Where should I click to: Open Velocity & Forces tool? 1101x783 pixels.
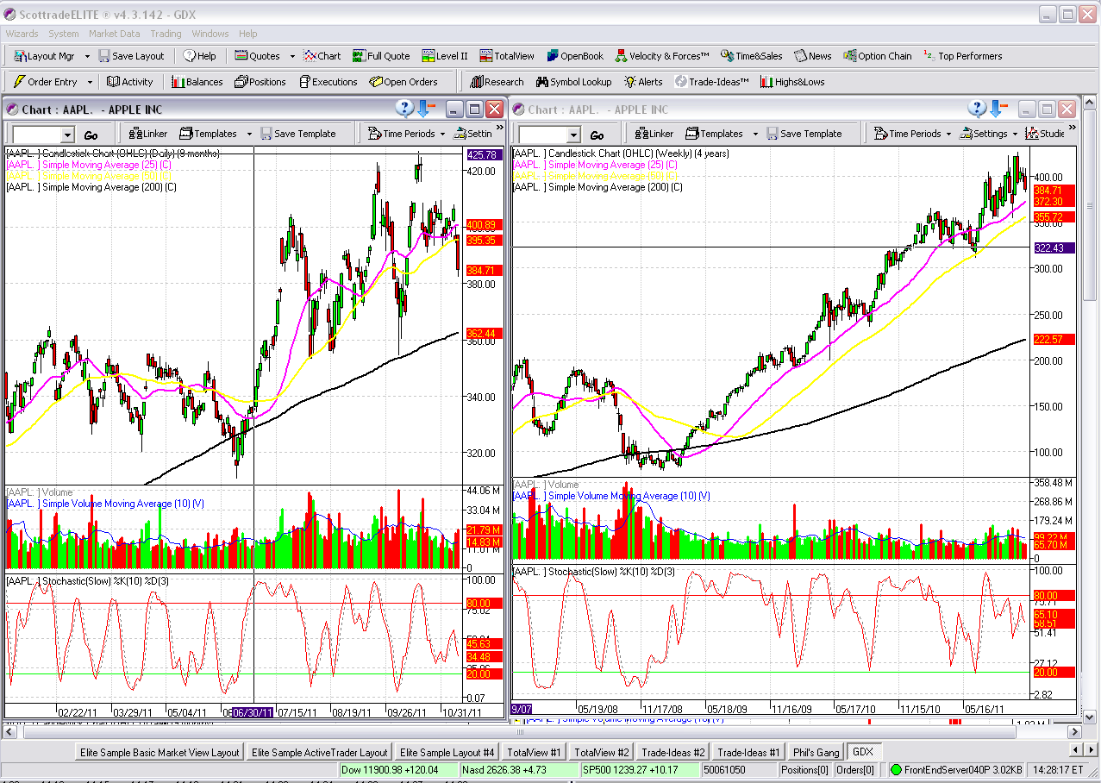tap(662, 56)
